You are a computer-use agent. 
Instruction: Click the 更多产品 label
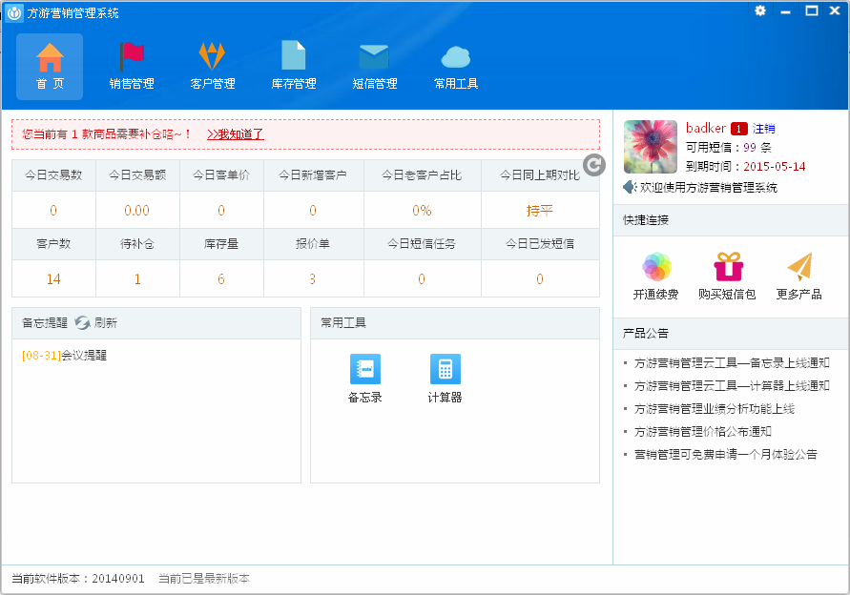click(x=799, y=295)
